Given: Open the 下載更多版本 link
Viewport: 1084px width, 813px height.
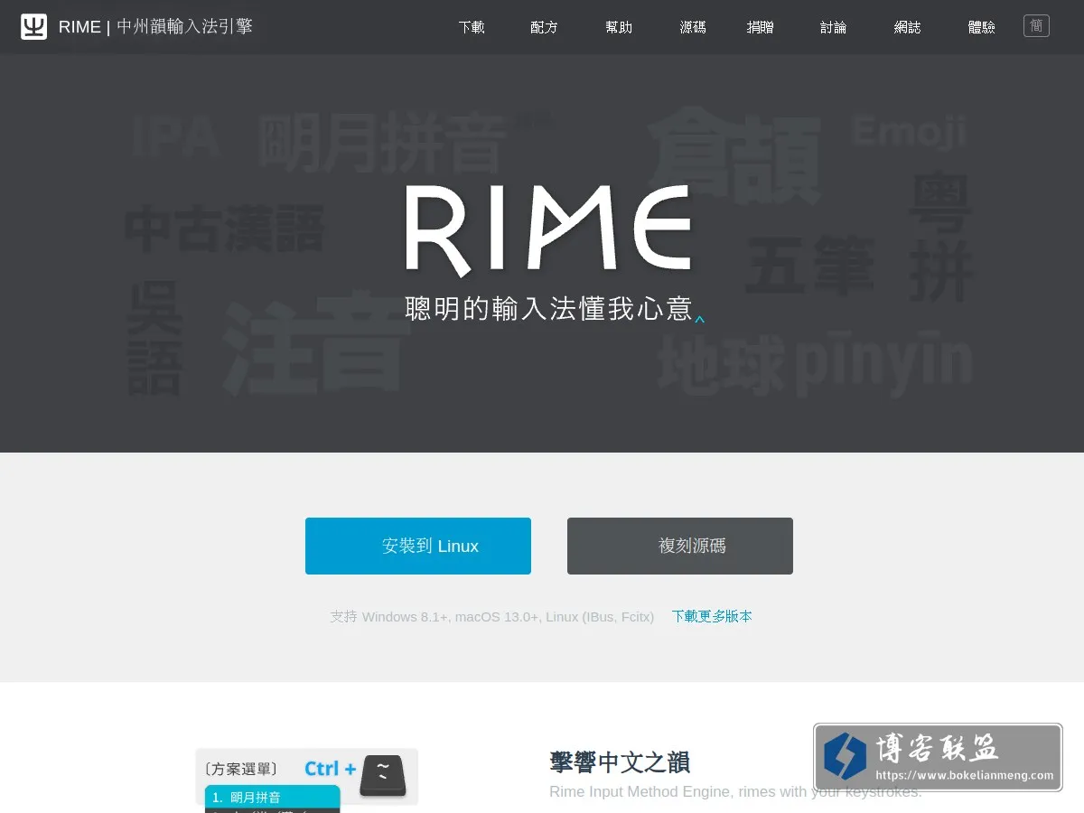Looking at the screenshot, I should coord(712,616).
